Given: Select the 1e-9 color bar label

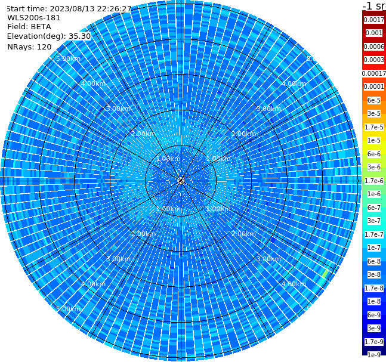Looking at the screenshot, I should [x=374, y=355].
